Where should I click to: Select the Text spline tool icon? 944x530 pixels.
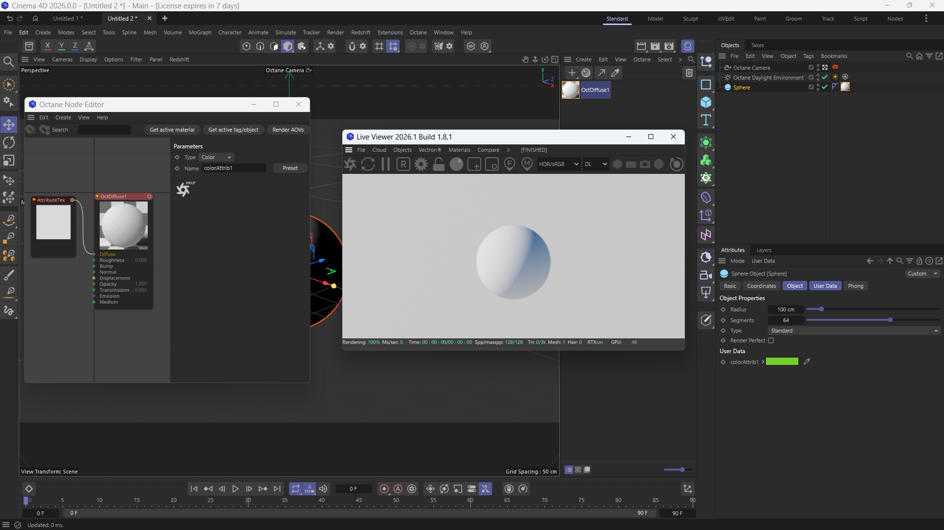(x=706, y=120)
